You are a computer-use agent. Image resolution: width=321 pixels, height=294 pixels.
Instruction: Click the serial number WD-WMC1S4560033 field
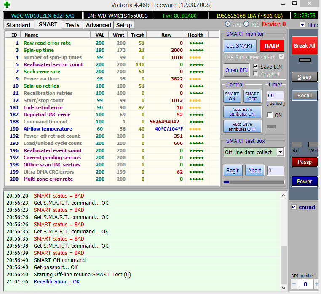(118, 16)
